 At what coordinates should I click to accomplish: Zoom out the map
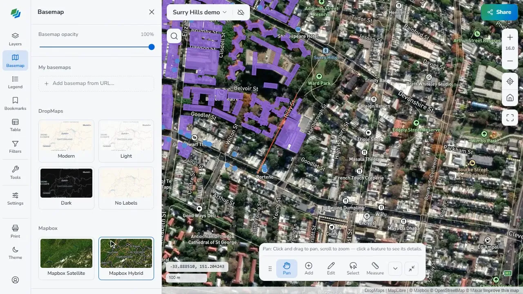coord(510,61)
